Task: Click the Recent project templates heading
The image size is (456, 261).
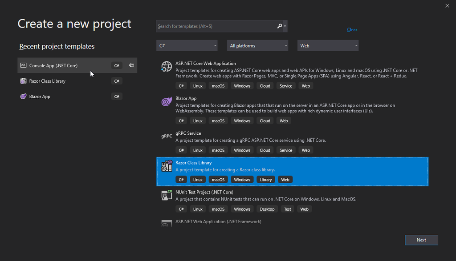Action: 57,46
